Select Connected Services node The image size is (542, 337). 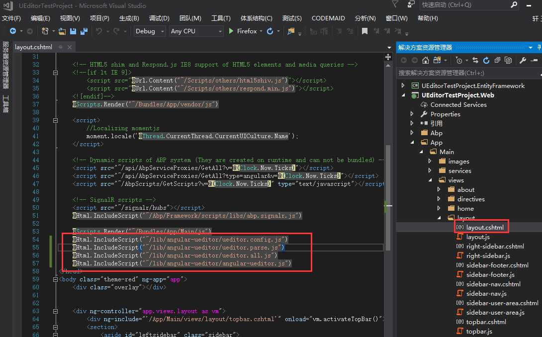(458, 104)
